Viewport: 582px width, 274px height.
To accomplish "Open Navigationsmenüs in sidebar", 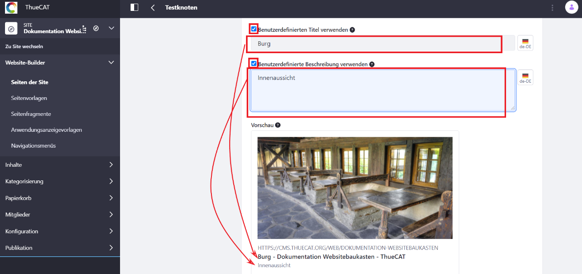I will pos(33,146).
